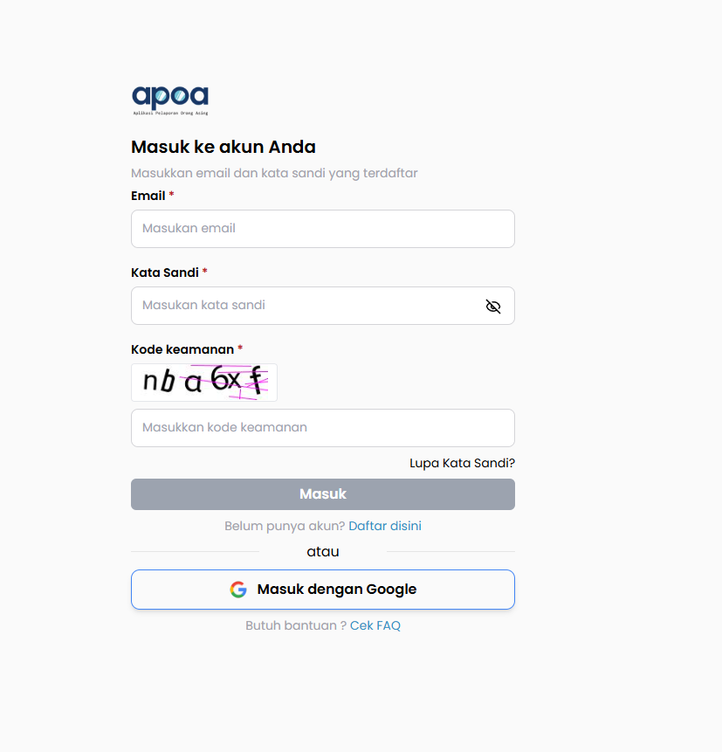Click the subtitle text below the heading
The image size is (722, 752).
pyautogui.click(x=274, y=173)
